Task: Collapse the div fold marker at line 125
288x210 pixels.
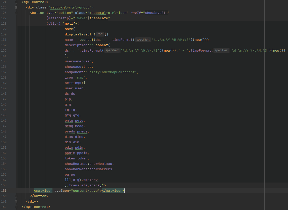Action: [16, 7]
